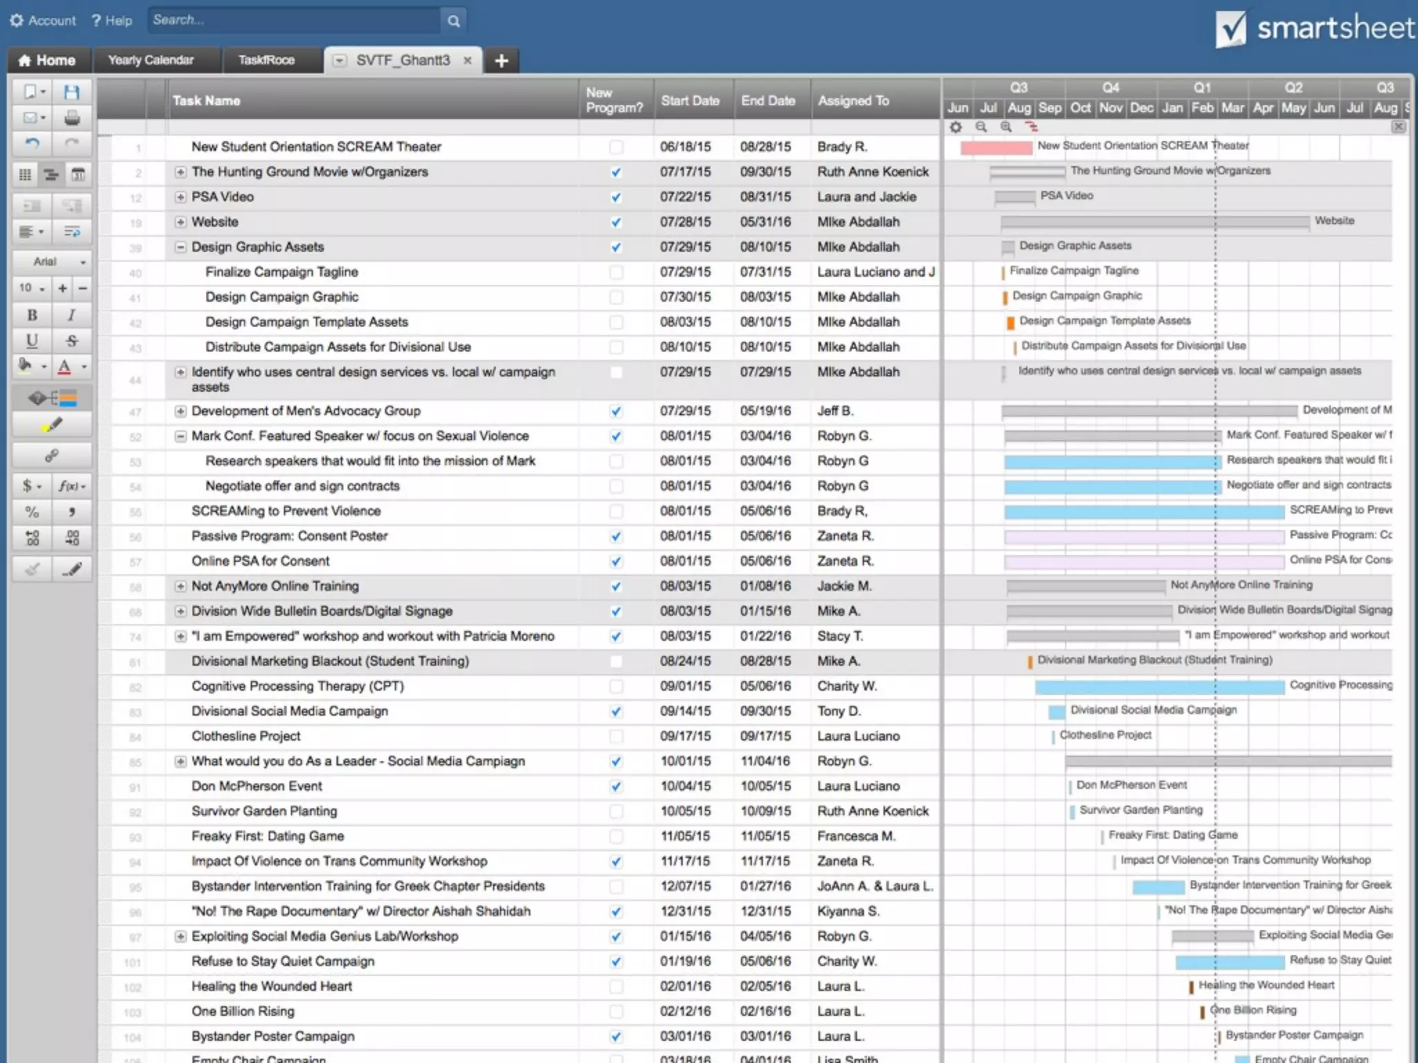
Task: Collapse the Design Graphic Assets row
Action: tap(181, 247)
